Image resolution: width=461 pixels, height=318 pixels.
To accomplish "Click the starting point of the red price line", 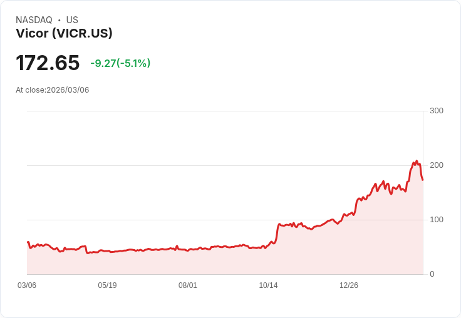I will coord(28,242).
